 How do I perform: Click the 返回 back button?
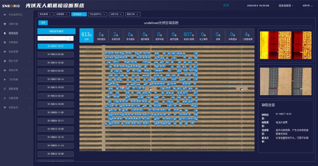point(43,23)
